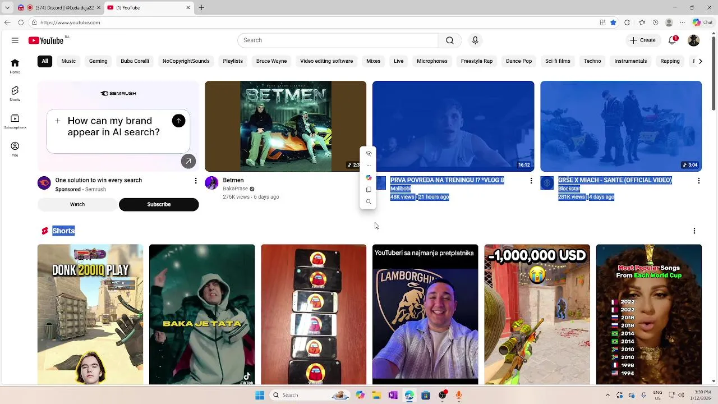The width and height of the screenshot is (718, 404).
Task: Click the Betmen channel avatar
Action: tap(211, 183)
